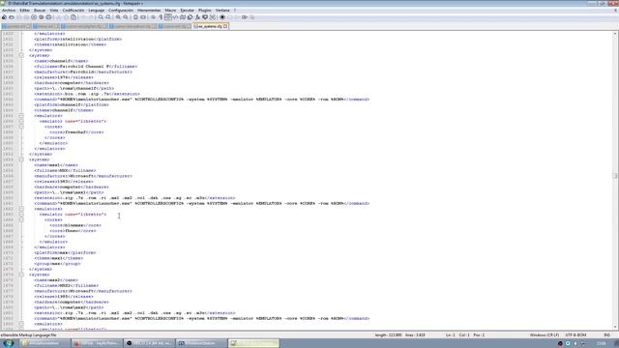This screenshot has height=348, width=619.
Task: Collapse cores block containing bluemsx
Action: (x=21, y=219)
